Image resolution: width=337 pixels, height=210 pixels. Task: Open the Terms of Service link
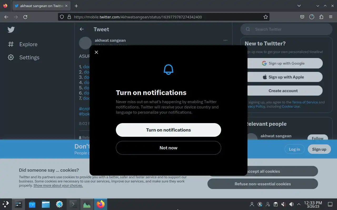click(x=305, y=102)
